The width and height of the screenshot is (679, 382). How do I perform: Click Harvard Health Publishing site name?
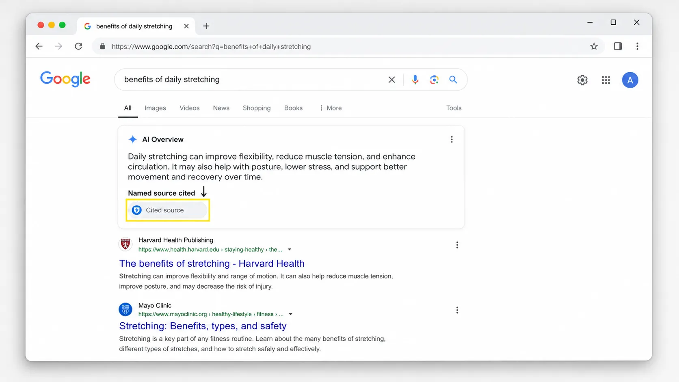(x=176, y=240)
